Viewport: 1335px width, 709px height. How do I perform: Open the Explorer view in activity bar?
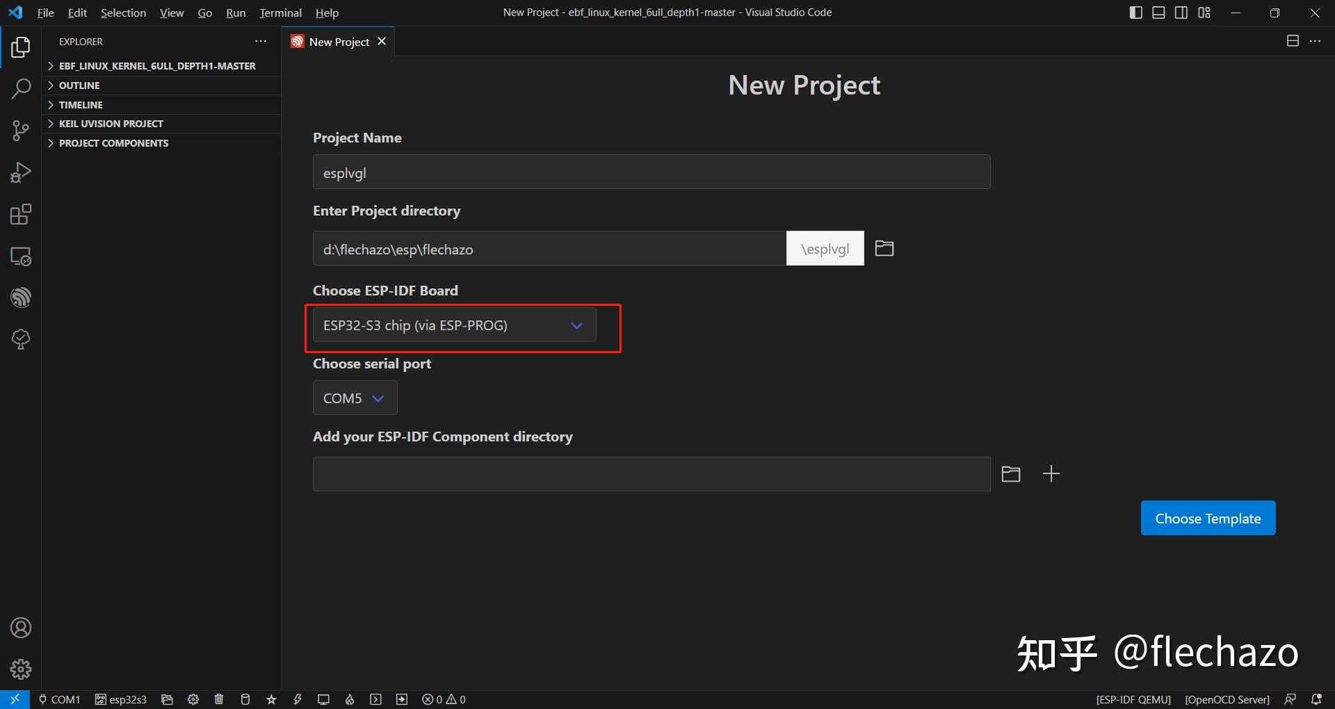(x=21, y=47)
